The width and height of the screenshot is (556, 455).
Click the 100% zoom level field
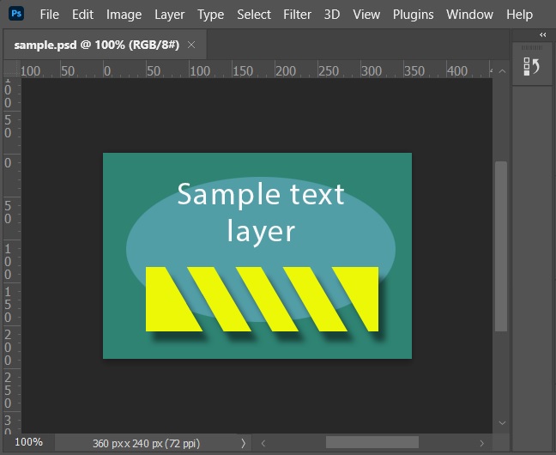point(28,442)
